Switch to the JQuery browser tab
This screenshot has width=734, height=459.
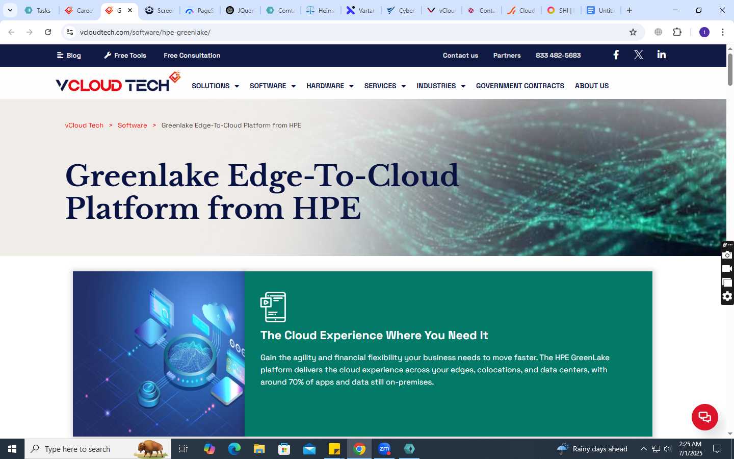click(x=241, y=10)
